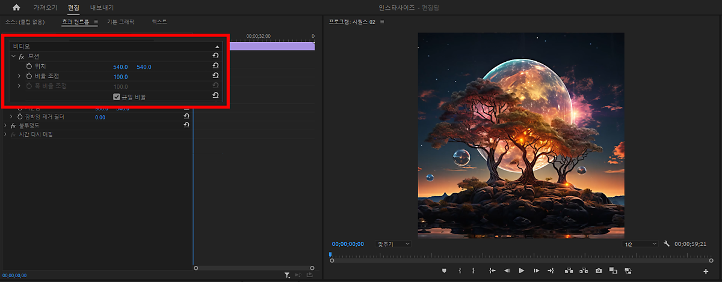Open the wrench settings icon in monitor
Viewport: 722px width, 282px height.
[x=667, y=244]
